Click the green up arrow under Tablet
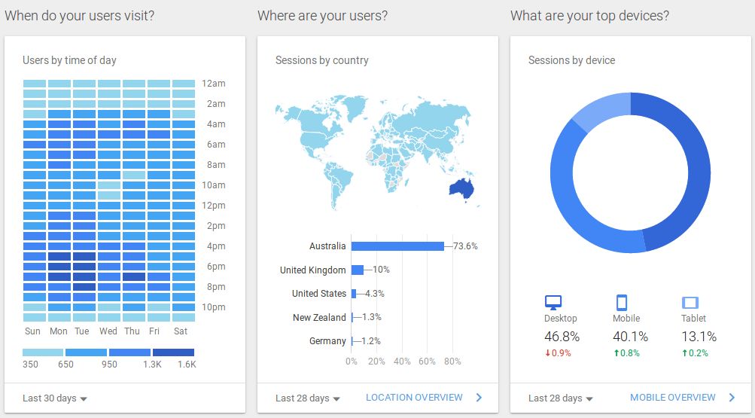The image size is (755, 418). point(684,353)
